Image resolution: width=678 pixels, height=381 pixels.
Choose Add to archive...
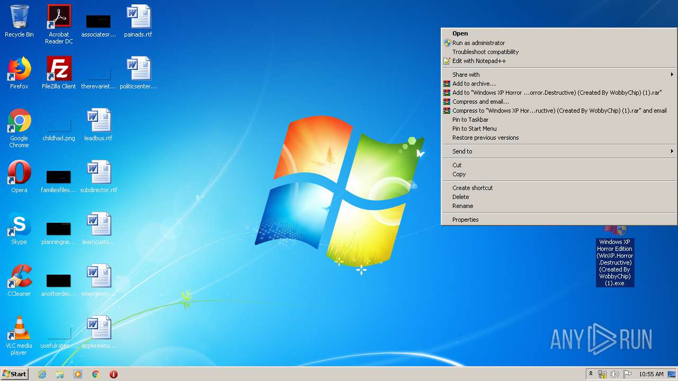(559, 84)
